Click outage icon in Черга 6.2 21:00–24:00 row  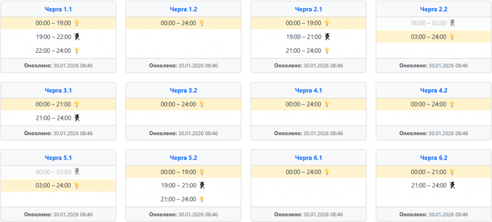pos(452,185)
